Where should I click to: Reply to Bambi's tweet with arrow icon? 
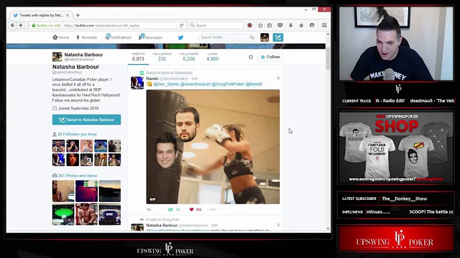coord(149,209)
